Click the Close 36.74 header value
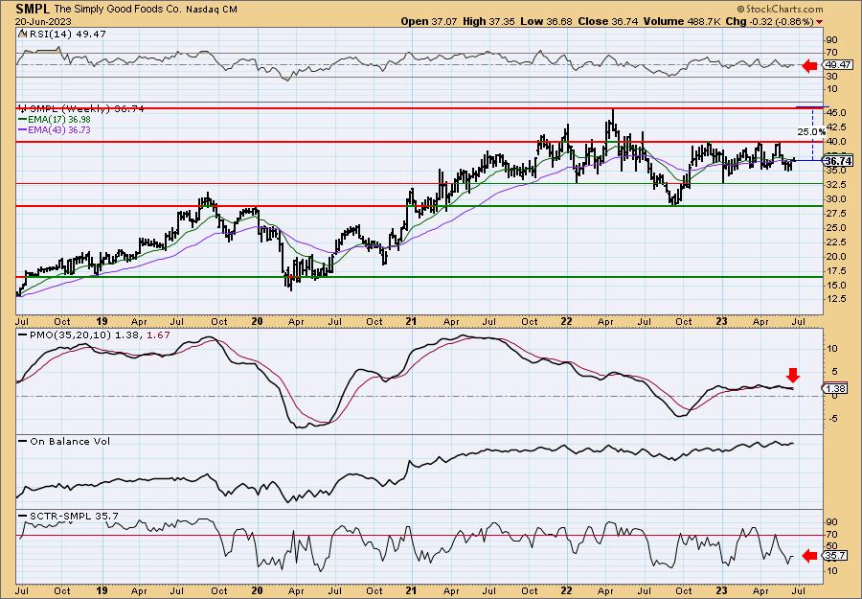The height and width of the screenshot is (599, 862). 606,21
